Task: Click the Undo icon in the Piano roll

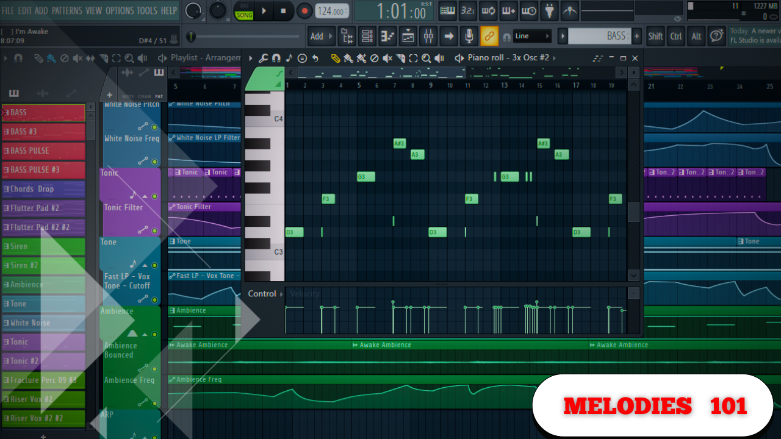Action: click(x=315, y=58)
